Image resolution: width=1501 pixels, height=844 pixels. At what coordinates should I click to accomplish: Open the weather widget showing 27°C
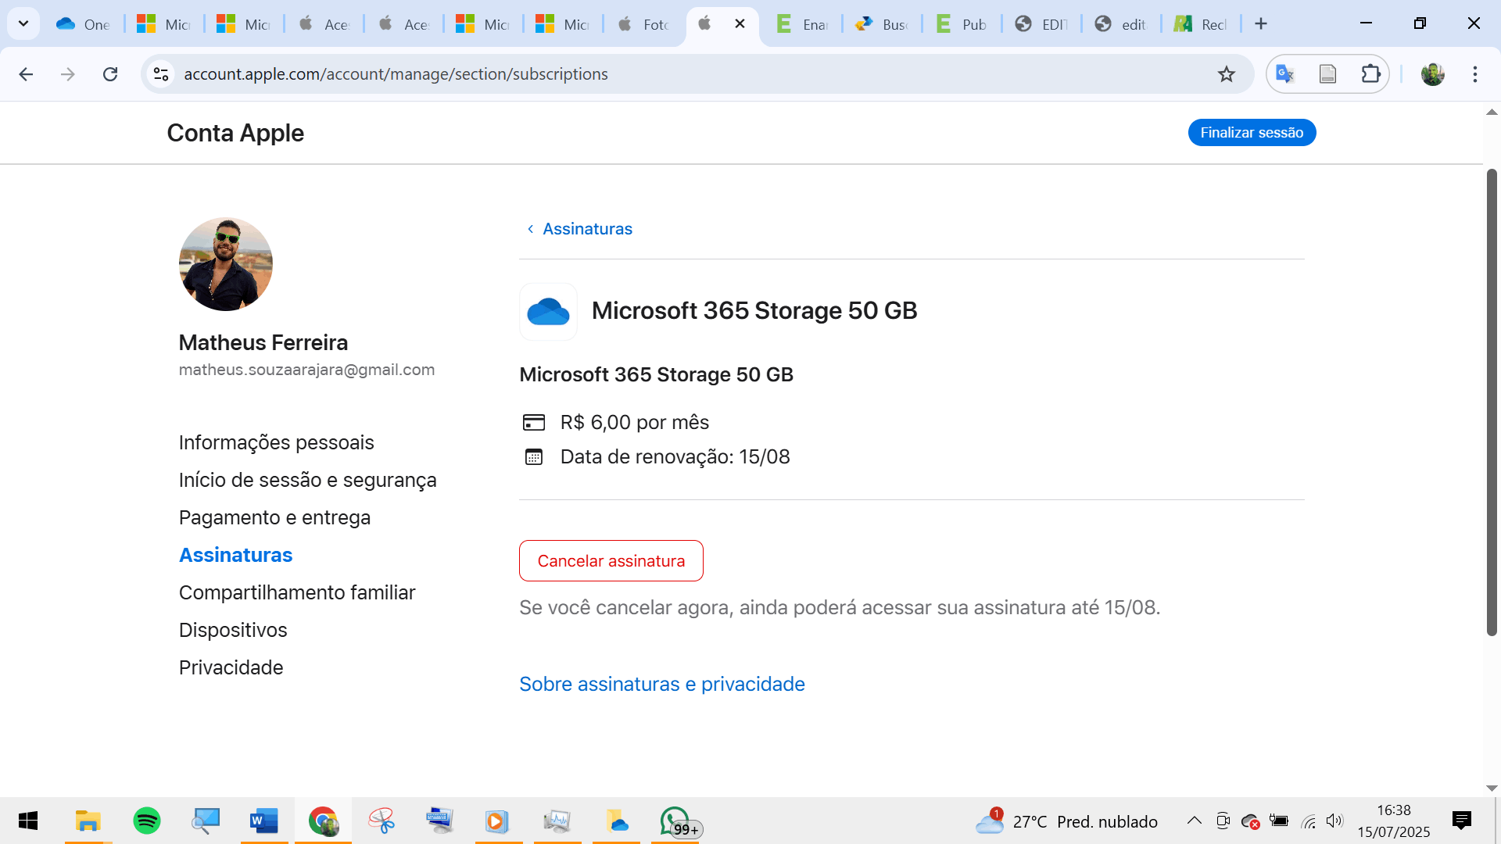tap(1066, 821)
